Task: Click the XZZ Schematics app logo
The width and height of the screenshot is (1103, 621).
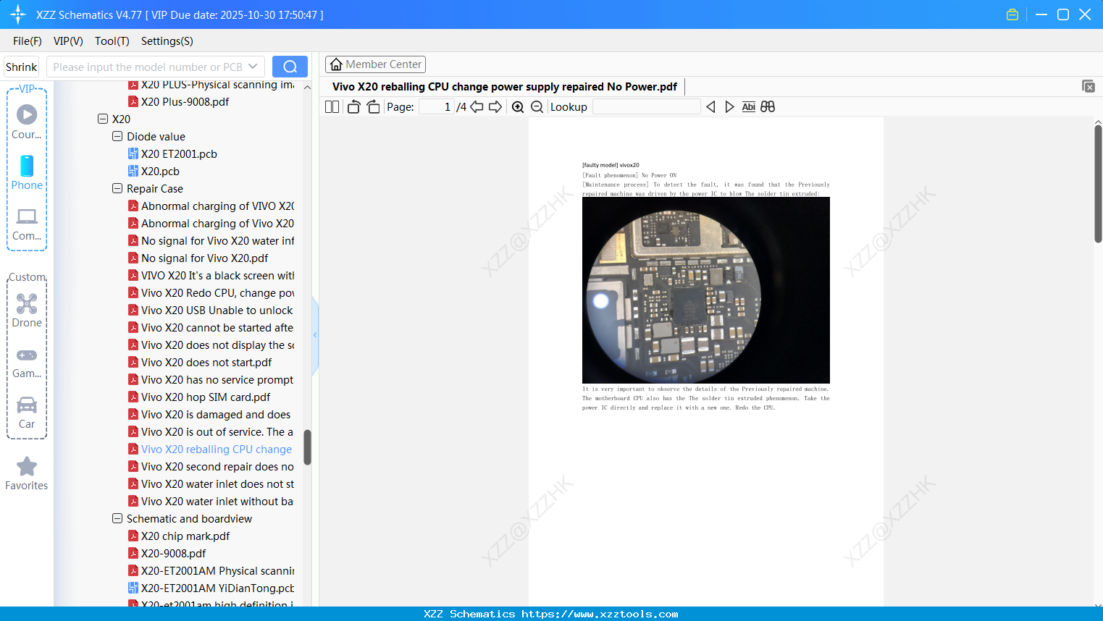Action: pyautogui.click(x=18, y=14)
